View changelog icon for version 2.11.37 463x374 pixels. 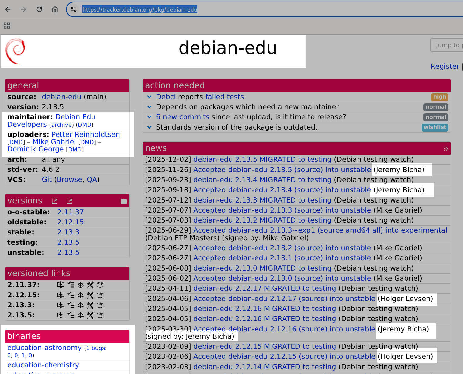(71, 285)
